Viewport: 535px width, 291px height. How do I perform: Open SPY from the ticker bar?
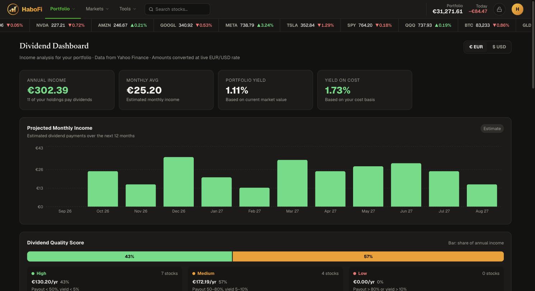(370, 25)
